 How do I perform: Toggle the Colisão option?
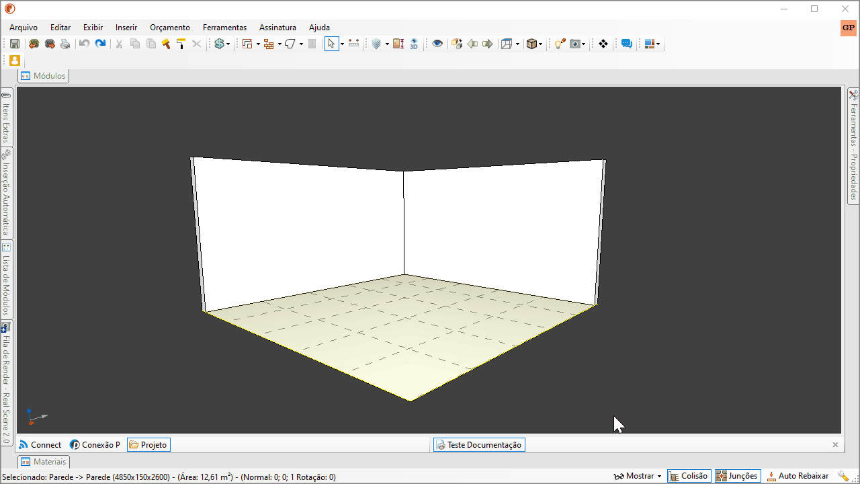tap(689, 476)
